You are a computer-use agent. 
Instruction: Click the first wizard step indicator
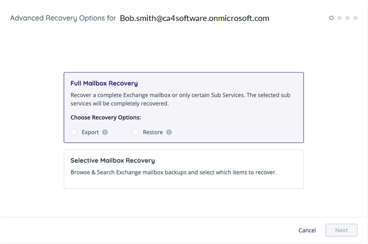click(x=331, y=18)
